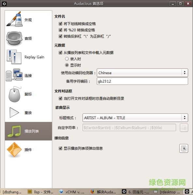
Task: Select the 重放 playback triangle icon
Action: [14, 112]
